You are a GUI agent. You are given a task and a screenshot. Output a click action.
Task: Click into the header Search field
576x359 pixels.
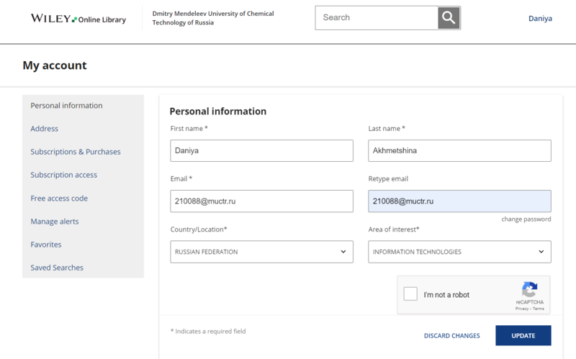pos(377,18)
